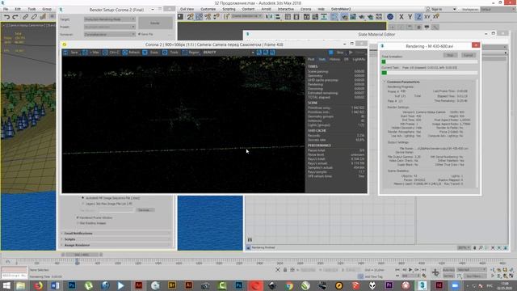
Task: Click the time slider thumb
Action: coord(82,255)
